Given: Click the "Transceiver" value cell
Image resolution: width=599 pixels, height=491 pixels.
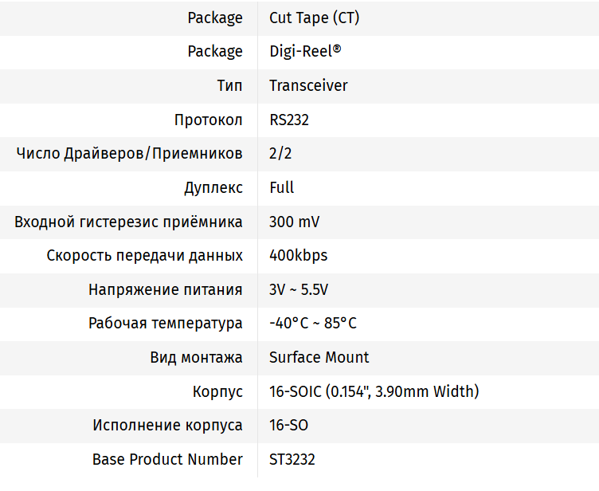Looking at the screenshot, I should tap(308, 86).
